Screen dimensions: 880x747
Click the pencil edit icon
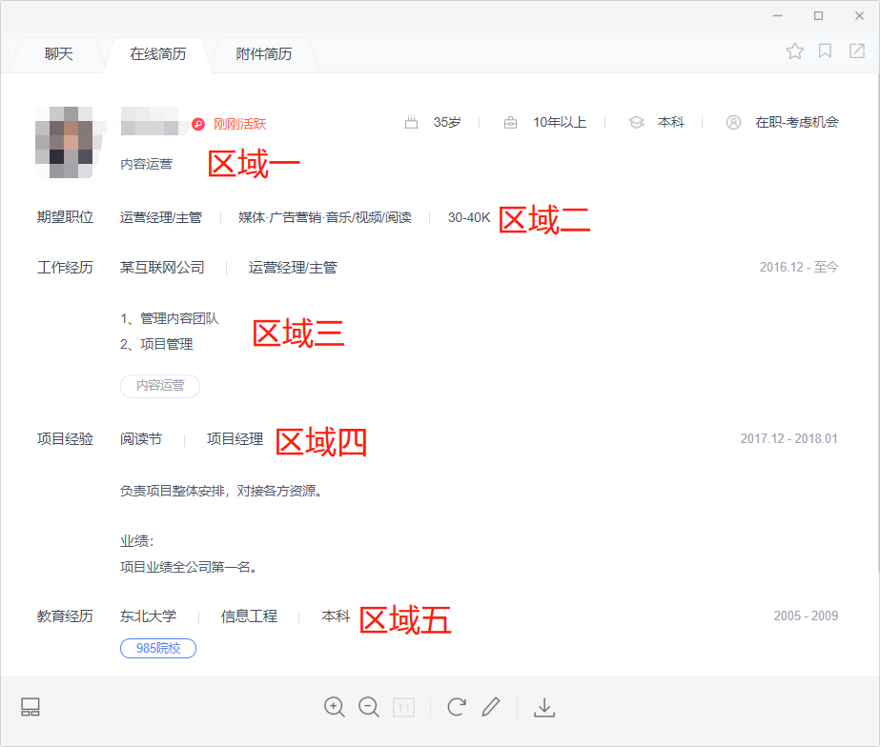tap(491, 707)
